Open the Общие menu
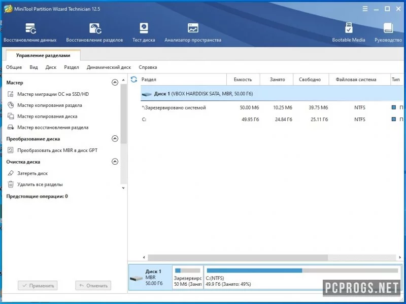 pos(14,67)
